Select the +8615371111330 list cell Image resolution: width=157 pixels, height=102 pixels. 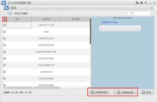pyautogui.click(x=46, y=25)
